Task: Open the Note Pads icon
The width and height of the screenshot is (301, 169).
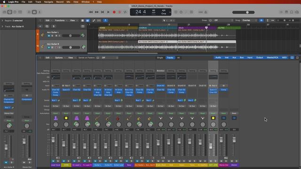Action: coord(286,12)
